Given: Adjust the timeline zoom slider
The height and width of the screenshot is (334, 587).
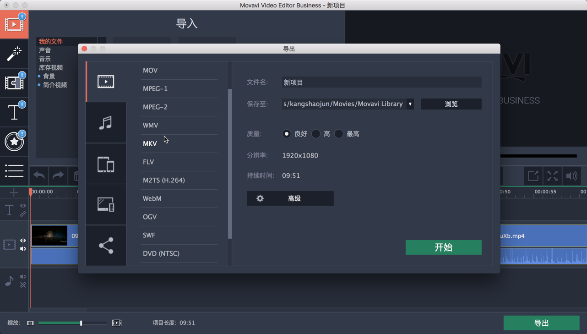Looking at the screenshot, I should tap(80, 323).
